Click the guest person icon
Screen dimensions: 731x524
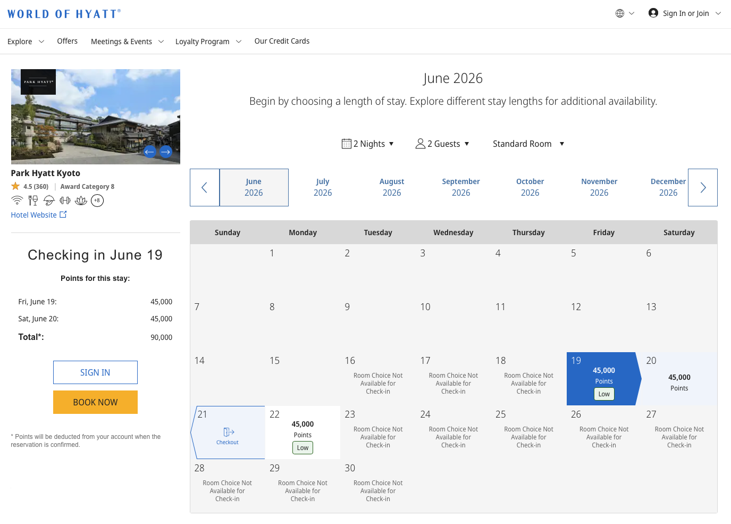pos(421,144)
